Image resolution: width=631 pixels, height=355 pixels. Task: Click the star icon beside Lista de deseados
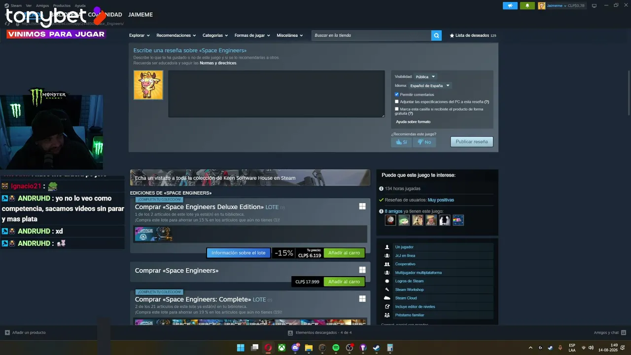click(452, 35)
